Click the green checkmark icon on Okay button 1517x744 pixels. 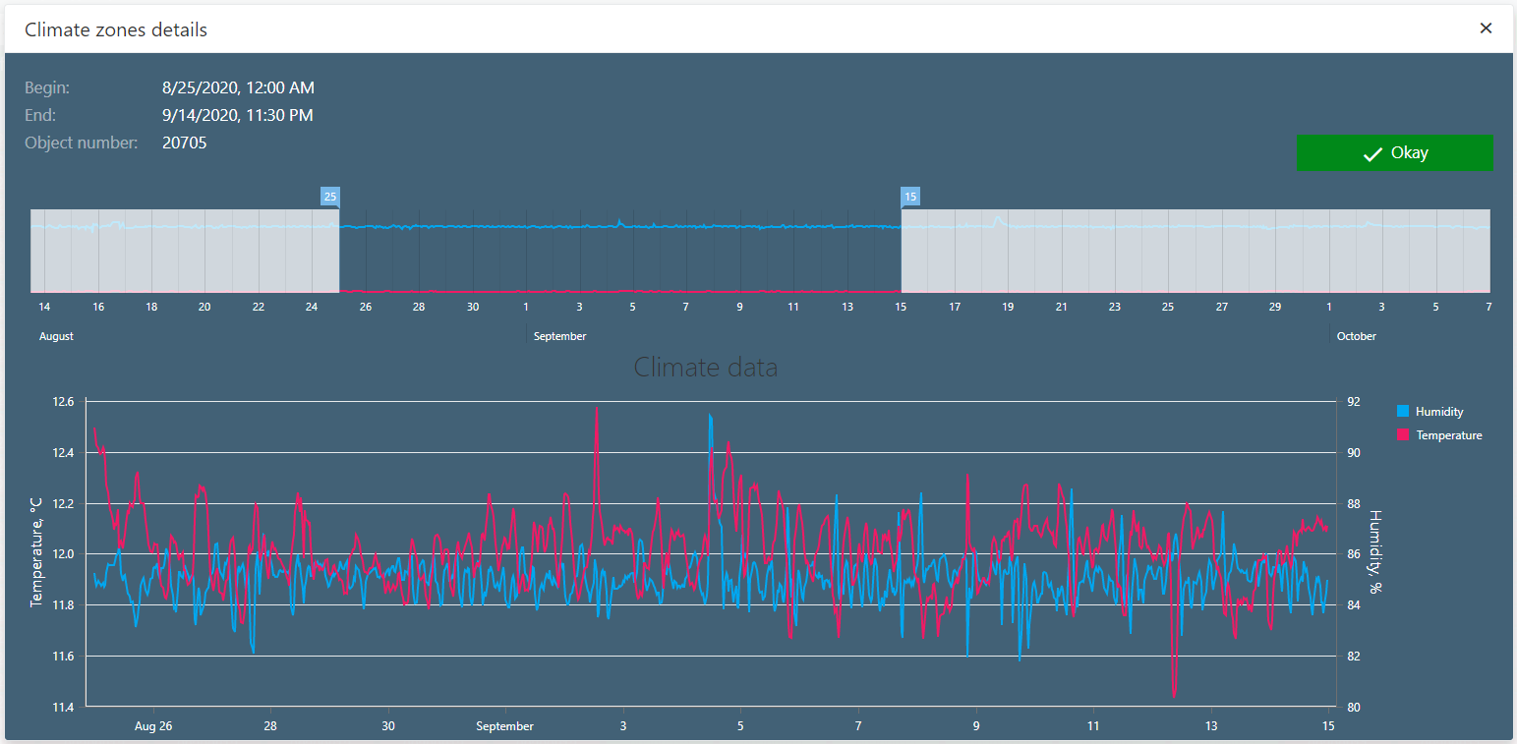[x=1371, y=153]
